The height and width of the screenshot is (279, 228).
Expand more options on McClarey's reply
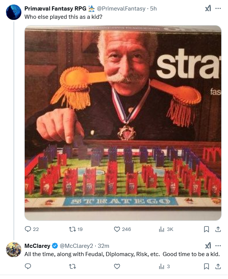[218, 246]
